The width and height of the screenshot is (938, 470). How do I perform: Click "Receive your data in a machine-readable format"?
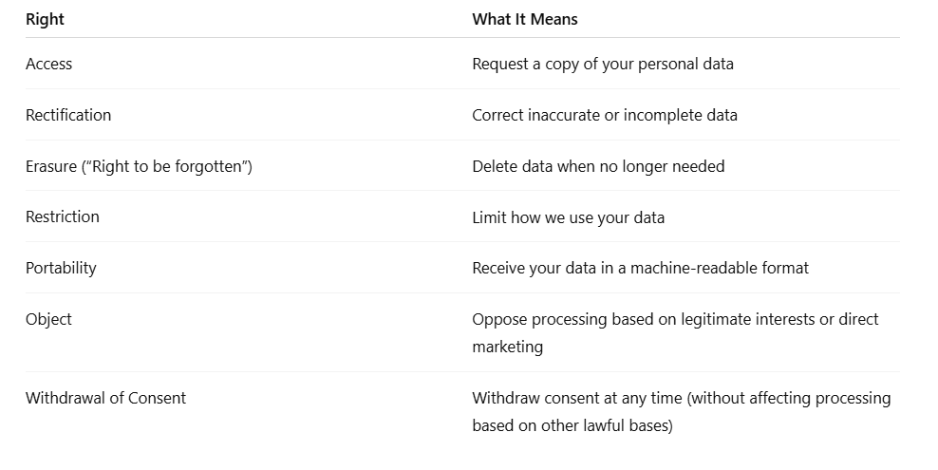[640, 268]
